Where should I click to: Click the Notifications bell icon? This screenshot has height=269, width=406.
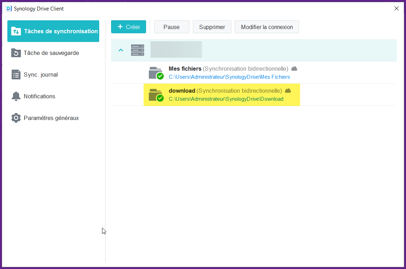click(16, 97)
